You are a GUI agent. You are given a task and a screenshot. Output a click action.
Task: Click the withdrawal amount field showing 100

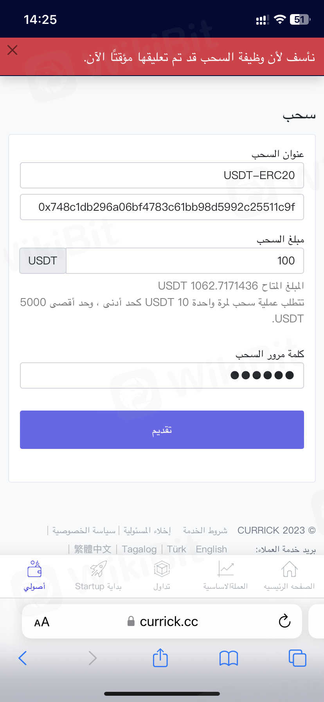pos(185,261)
